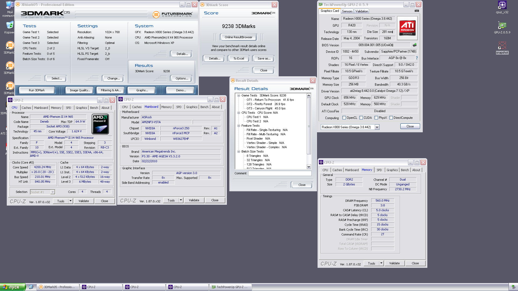The width and height of the screenshot is (518, 291).
Task: Click the 3DMark Score title bar icon
Action: tap(202, 5)
